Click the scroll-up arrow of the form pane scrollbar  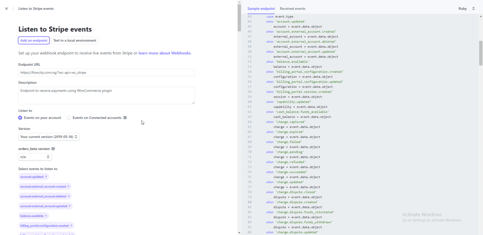239,2
